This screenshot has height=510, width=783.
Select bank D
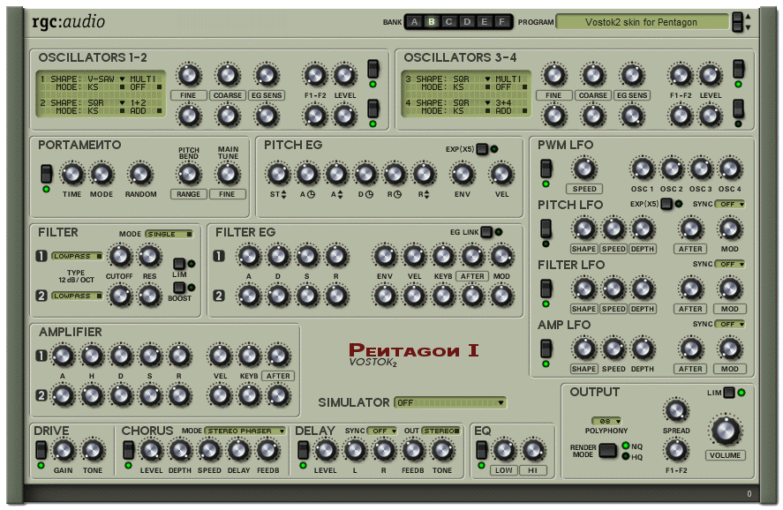(x=467, y=22)
